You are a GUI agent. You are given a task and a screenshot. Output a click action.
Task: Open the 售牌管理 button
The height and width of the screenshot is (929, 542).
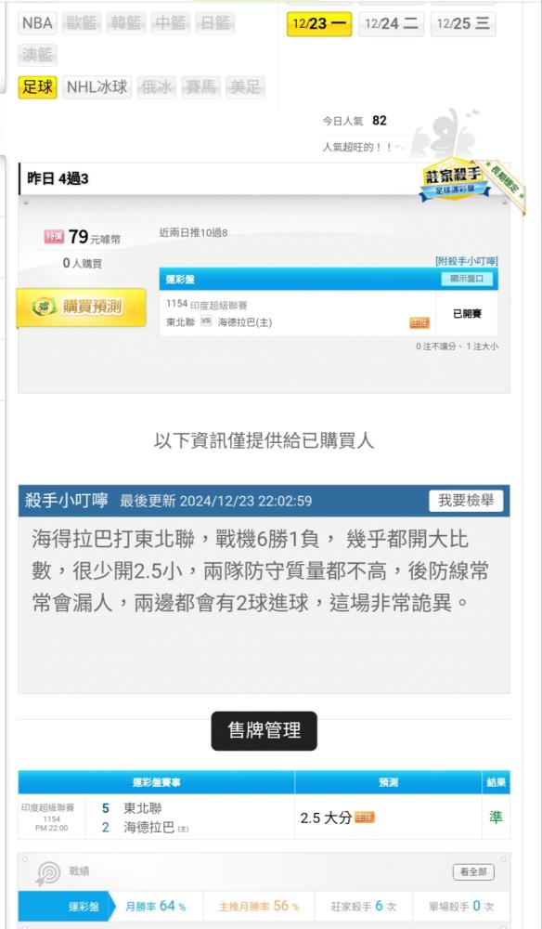tap(264, 730)
